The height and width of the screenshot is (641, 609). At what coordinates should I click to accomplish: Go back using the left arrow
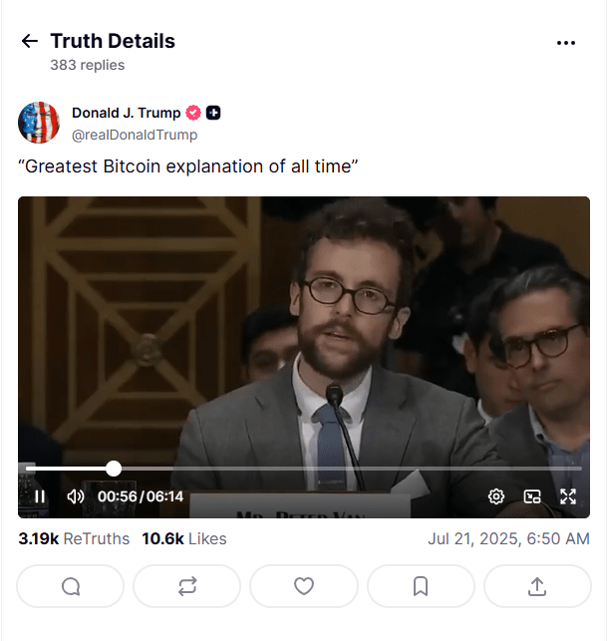30,41
